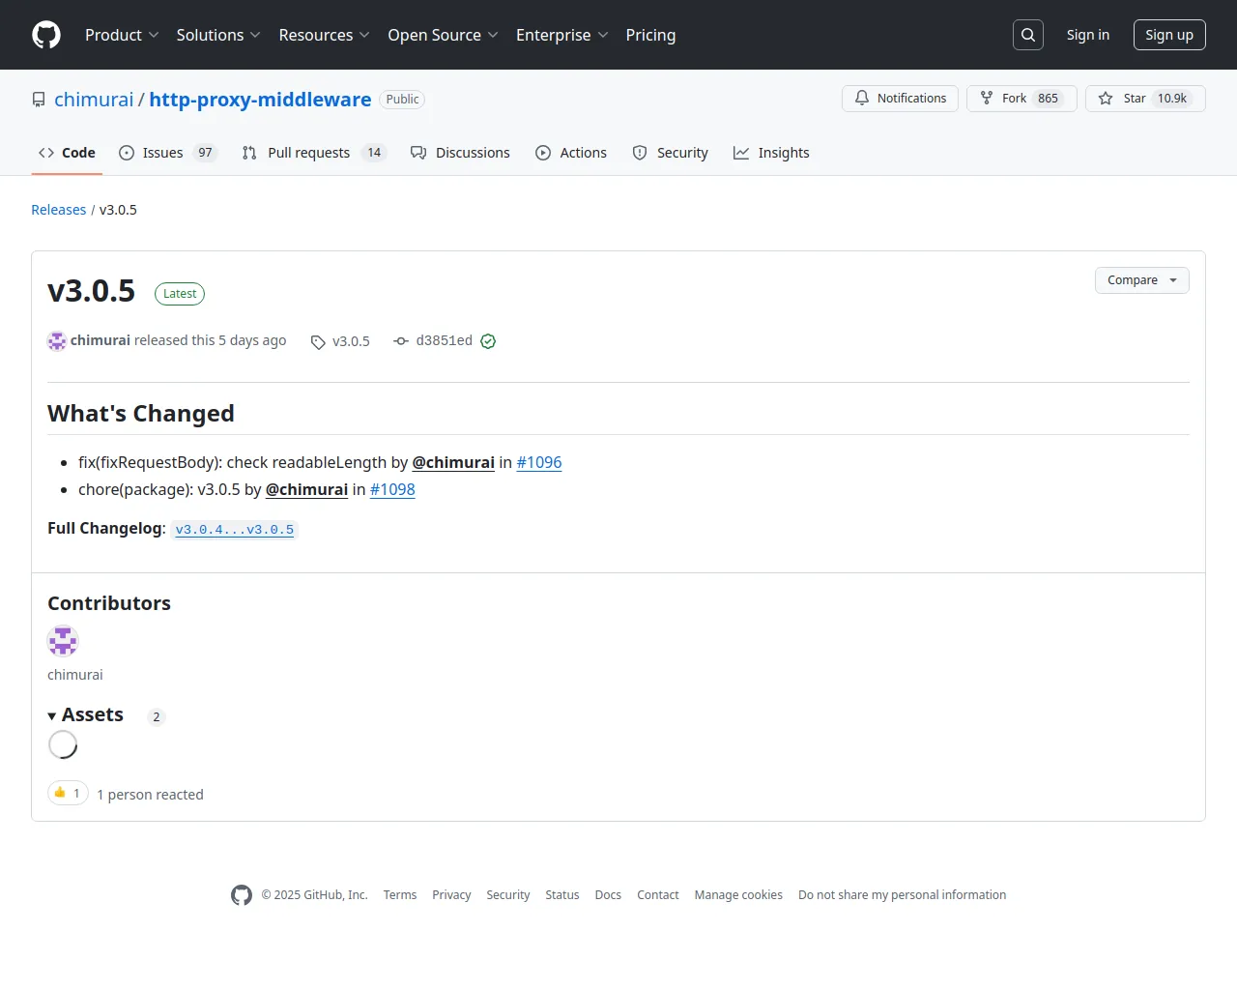
Task: Click the Issues count badge 97
Action: pyautogui.click(x=205, y=153)
